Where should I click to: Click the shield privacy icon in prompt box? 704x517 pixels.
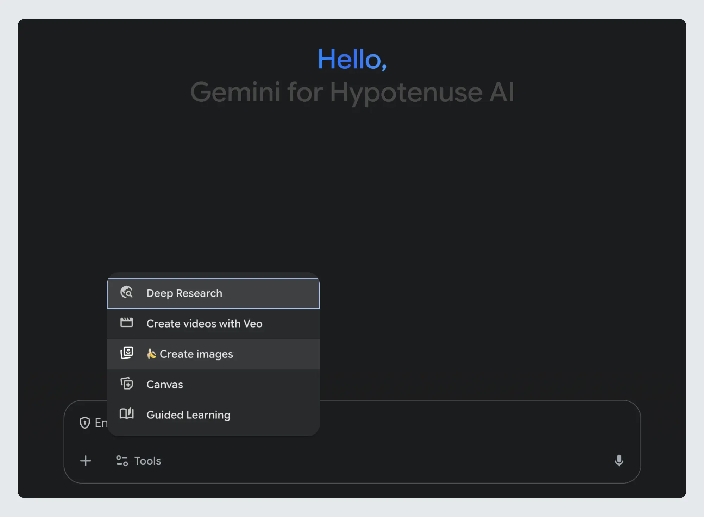84,423
